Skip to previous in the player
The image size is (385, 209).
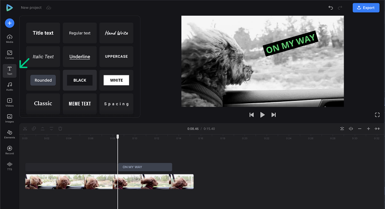point(251,115)
